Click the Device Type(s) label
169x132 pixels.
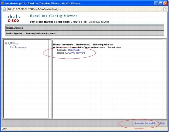point(14,33)
